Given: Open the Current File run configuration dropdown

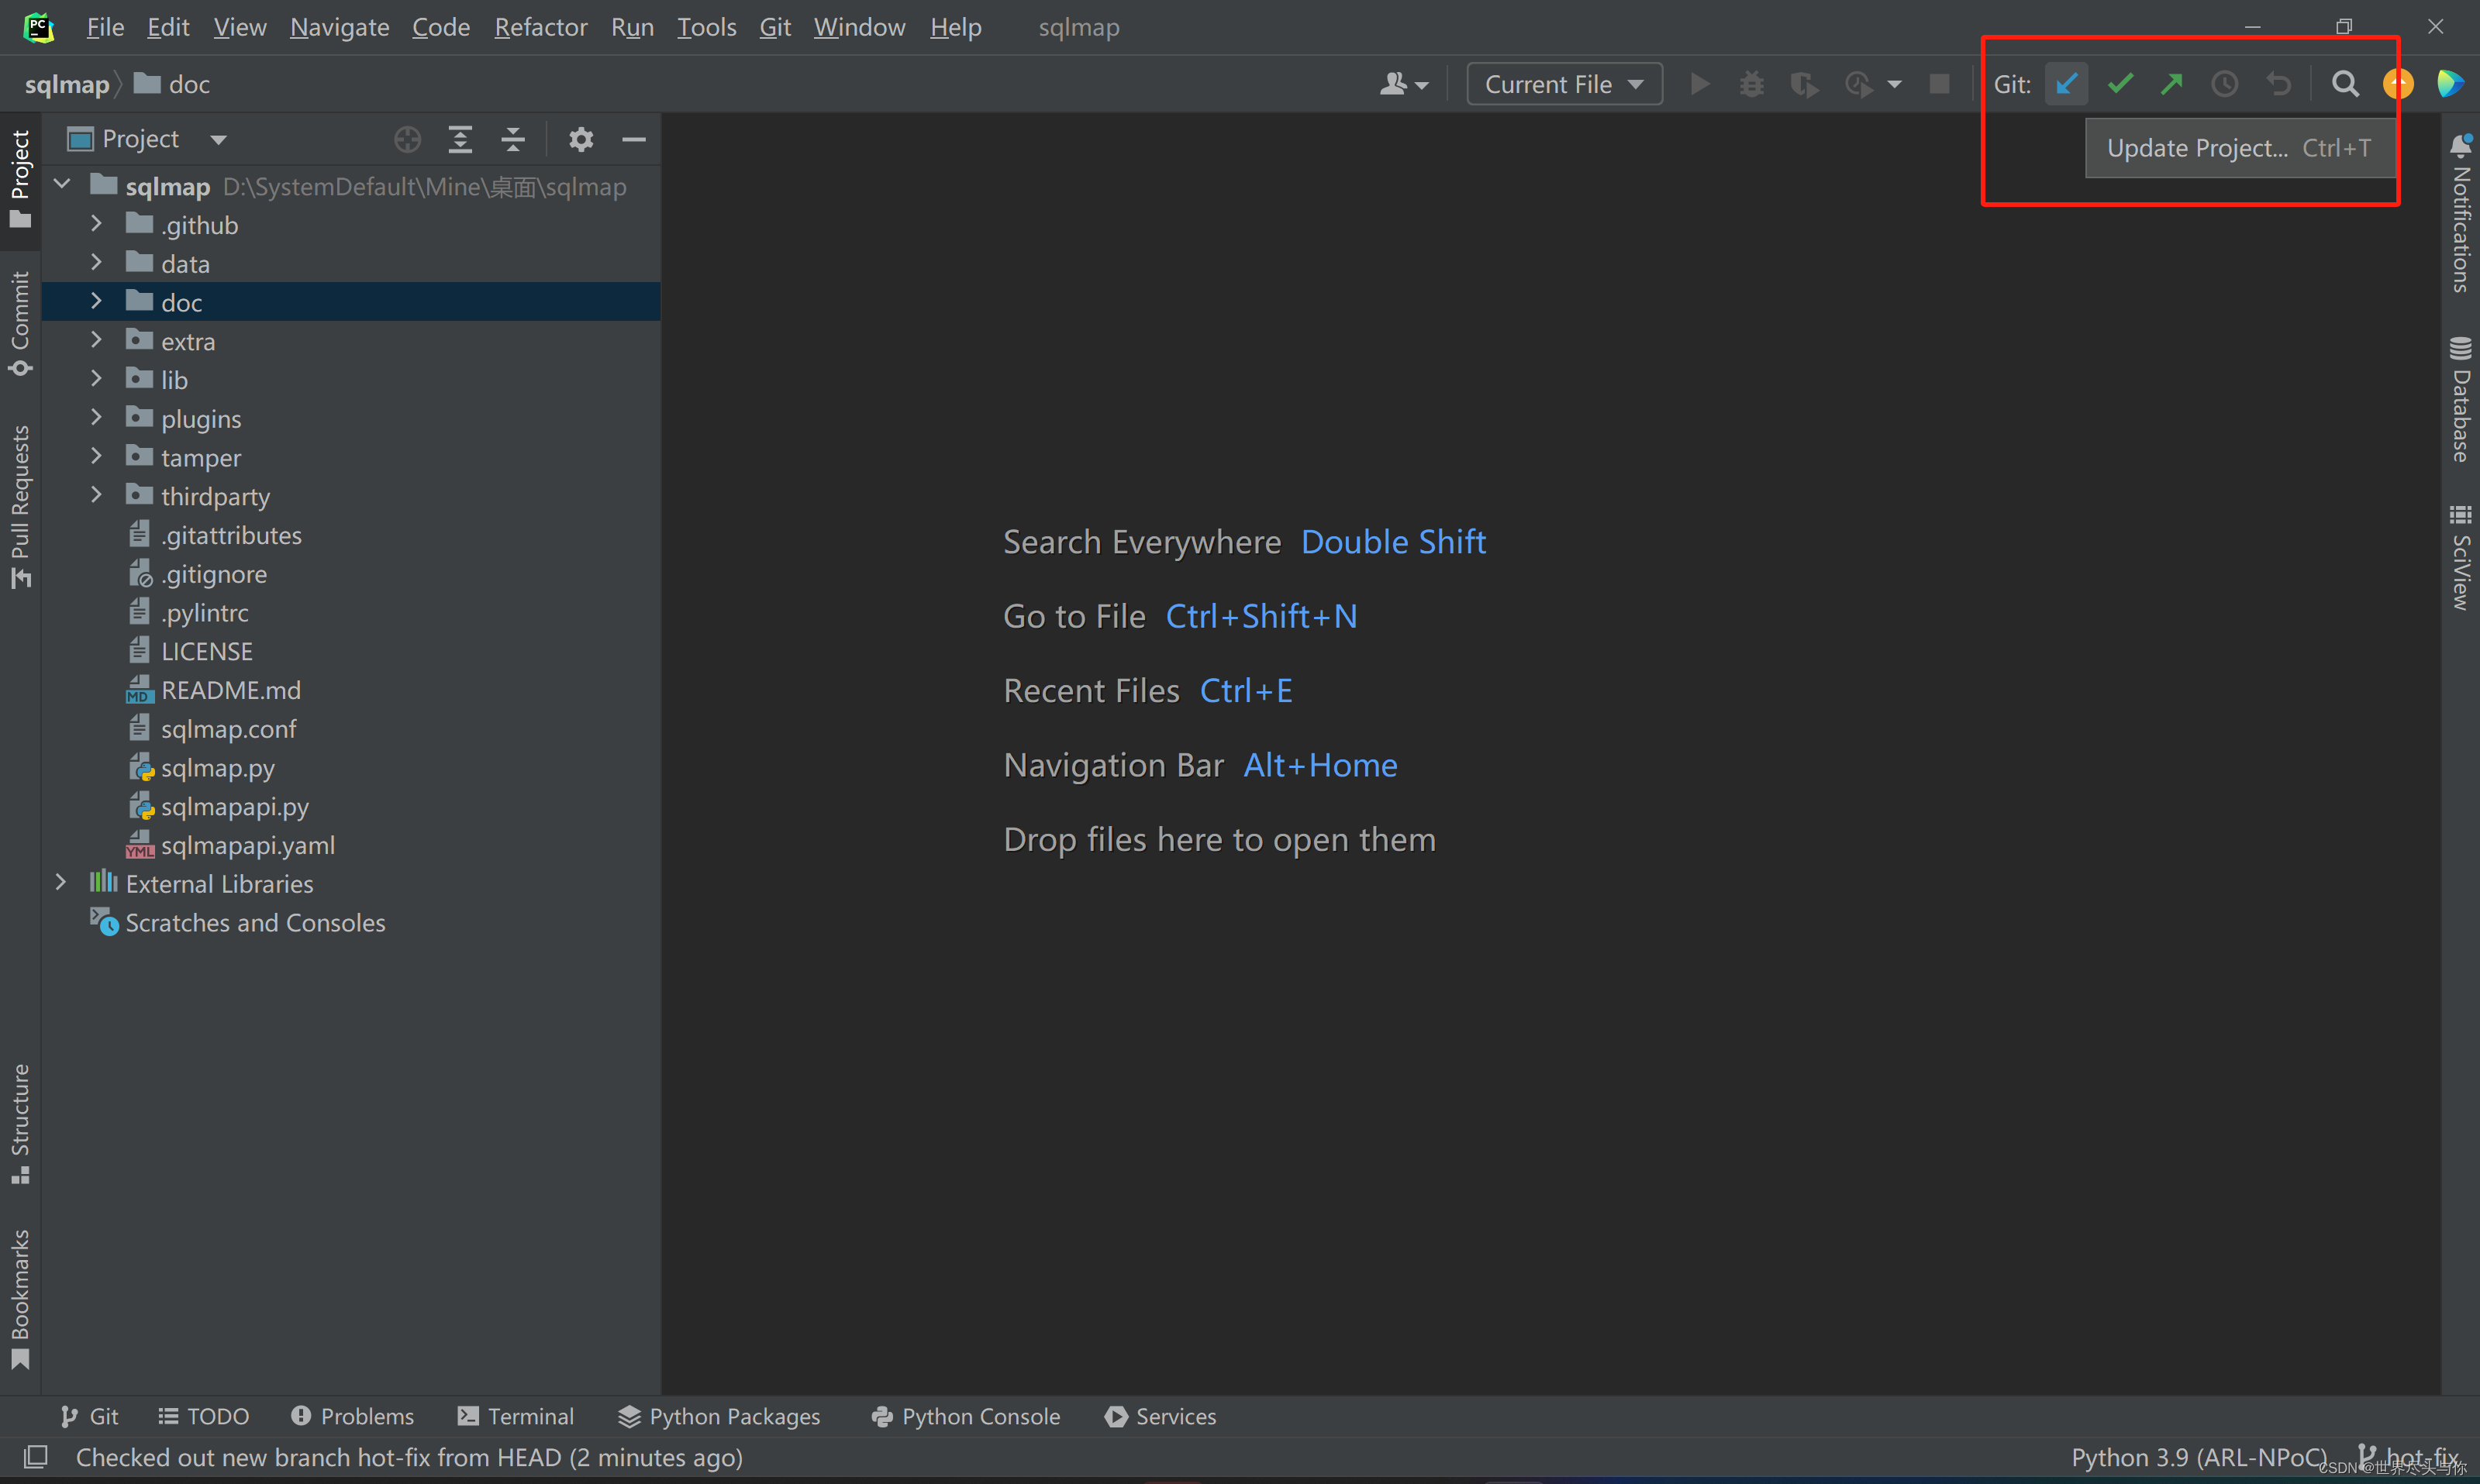Looking at the screenshot, I should (x=1564, y=84).
